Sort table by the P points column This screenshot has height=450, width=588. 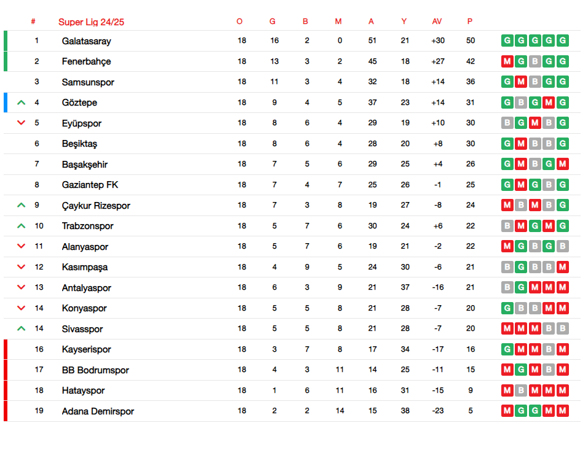pos(470,21)
